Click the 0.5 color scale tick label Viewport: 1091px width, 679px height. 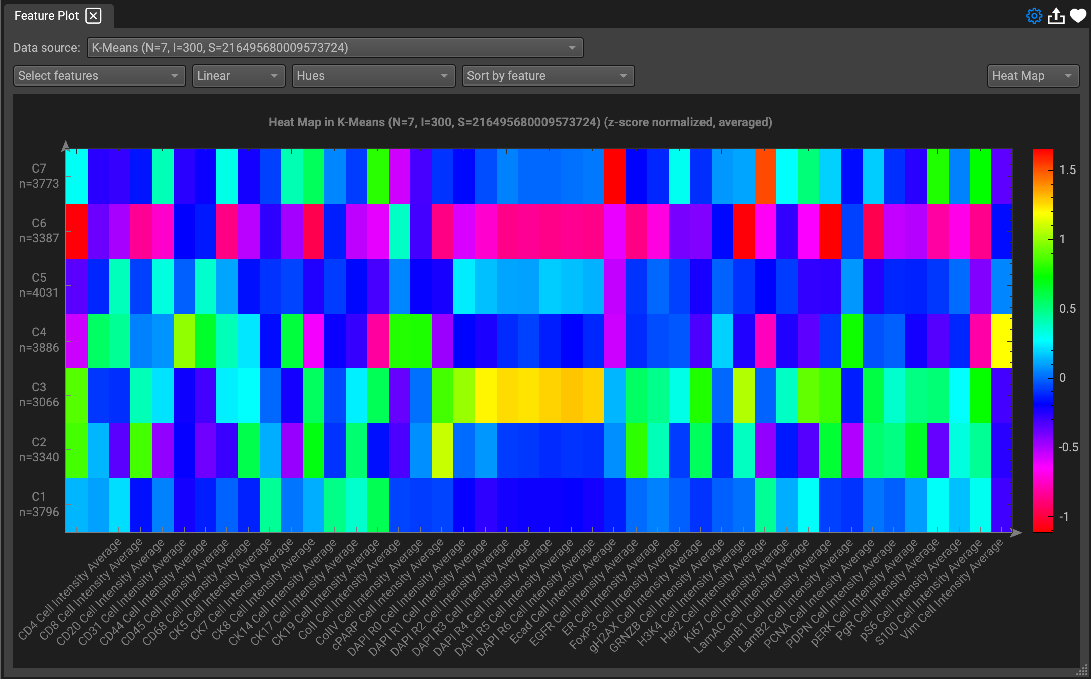click(1067, 309)
